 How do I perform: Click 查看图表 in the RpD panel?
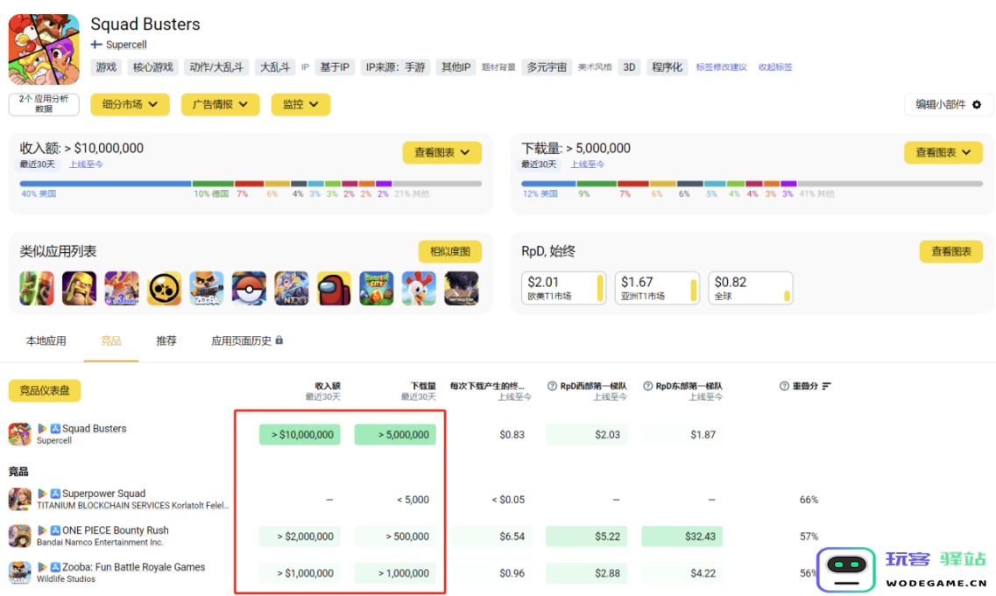pos(951,251)
